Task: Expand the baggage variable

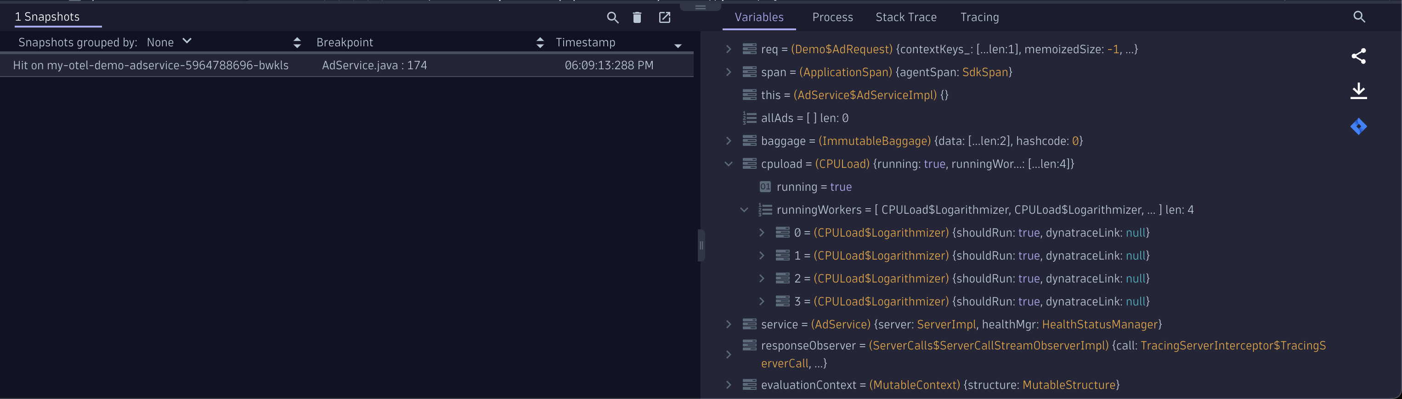Action: 728,141
